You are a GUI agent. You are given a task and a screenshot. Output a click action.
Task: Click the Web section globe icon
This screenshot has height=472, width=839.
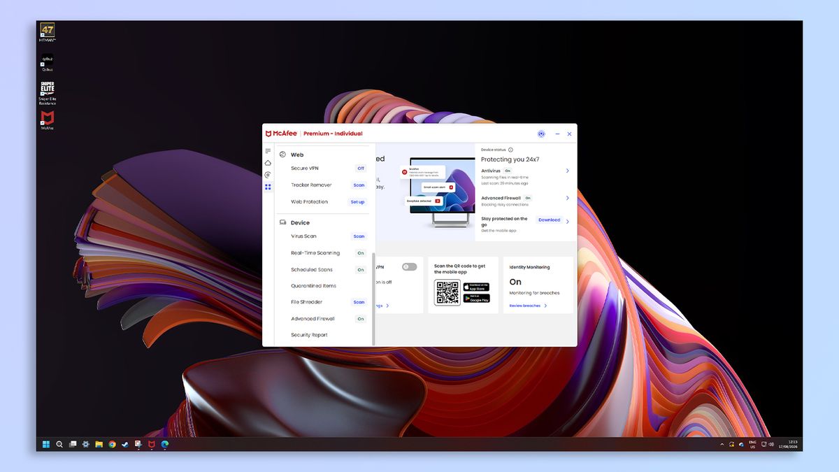282,155
